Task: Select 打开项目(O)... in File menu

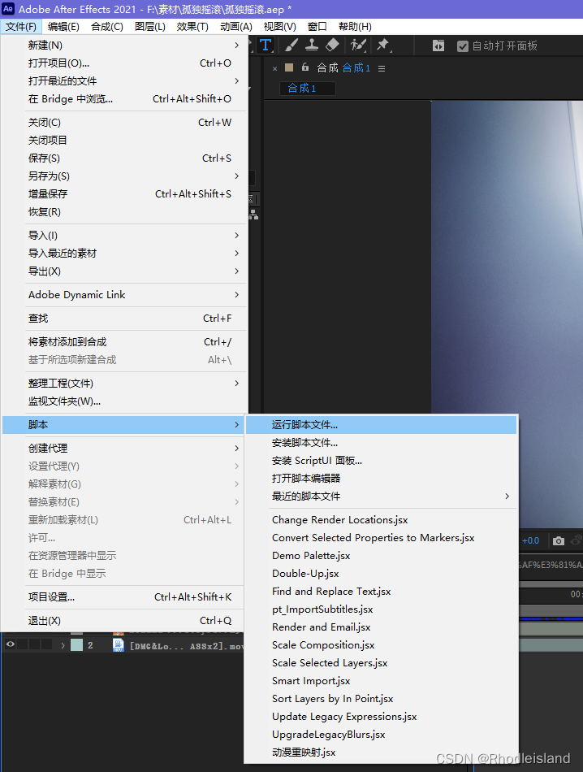Action: click(123, 63)
